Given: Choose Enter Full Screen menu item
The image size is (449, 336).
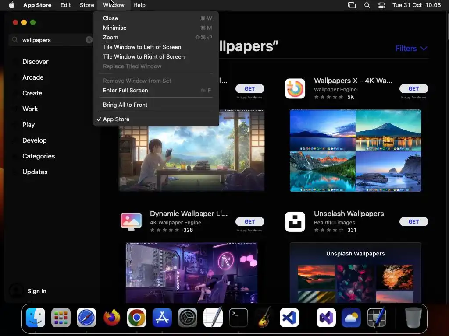Looking at the screenshot, I should point(156,90).
